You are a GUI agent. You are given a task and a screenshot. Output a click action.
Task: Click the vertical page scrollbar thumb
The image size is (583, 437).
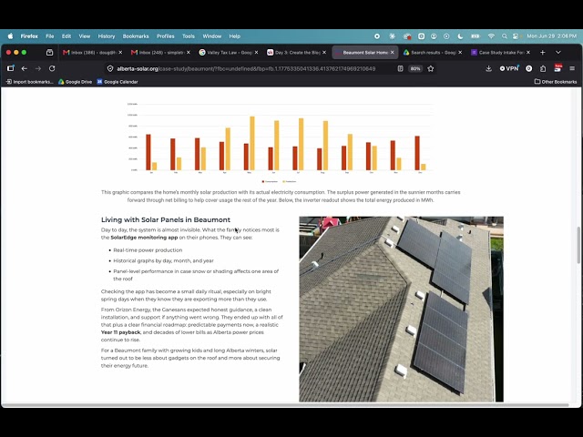click(x=578, y=245)
